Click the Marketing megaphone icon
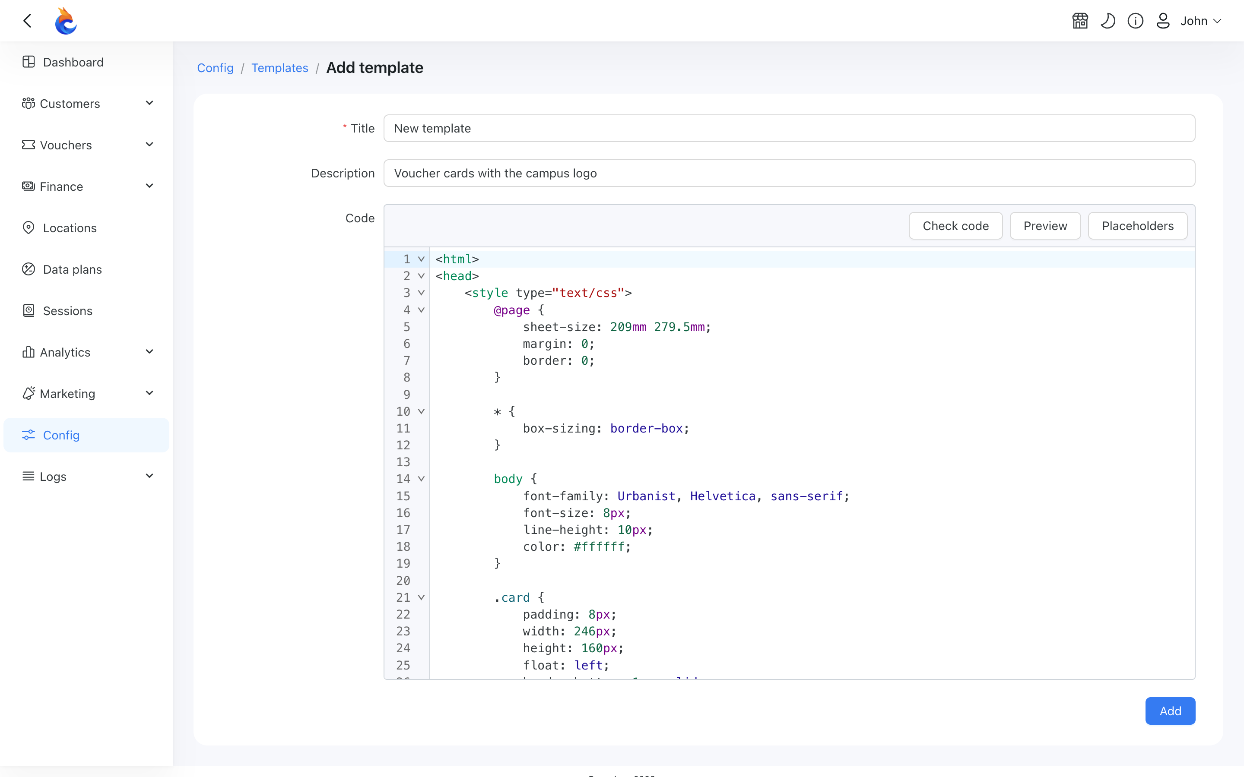The height and width of the screenshot is (777, 1244). (29, 393)
